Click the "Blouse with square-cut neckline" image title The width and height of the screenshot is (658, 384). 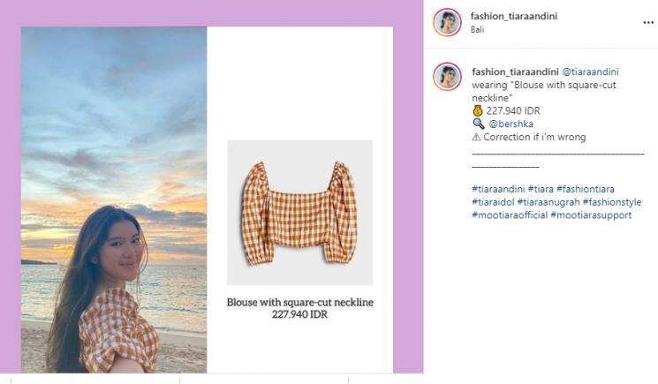pos(299,302)
